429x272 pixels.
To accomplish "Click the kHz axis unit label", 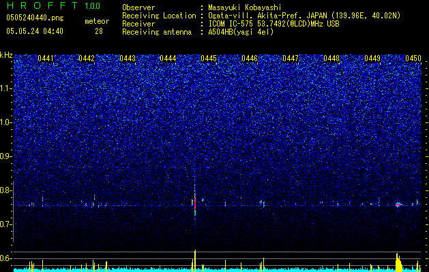I will [x=6, y=55].
